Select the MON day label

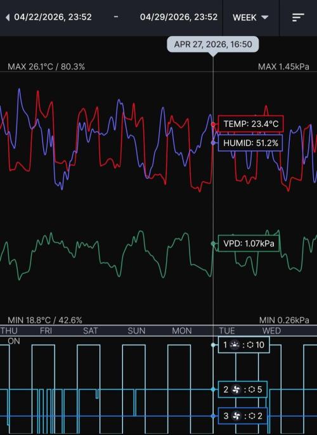(182, 331)
